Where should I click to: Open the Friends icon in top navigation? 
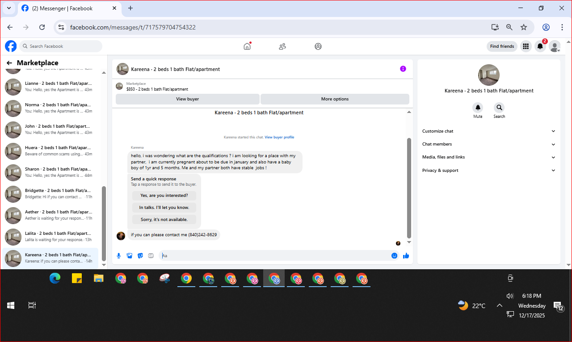click(x=282, y=46)
